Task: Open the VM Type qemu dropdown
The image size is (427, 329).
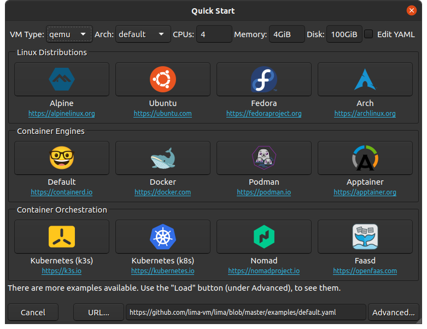Action: tap(69, 34)
